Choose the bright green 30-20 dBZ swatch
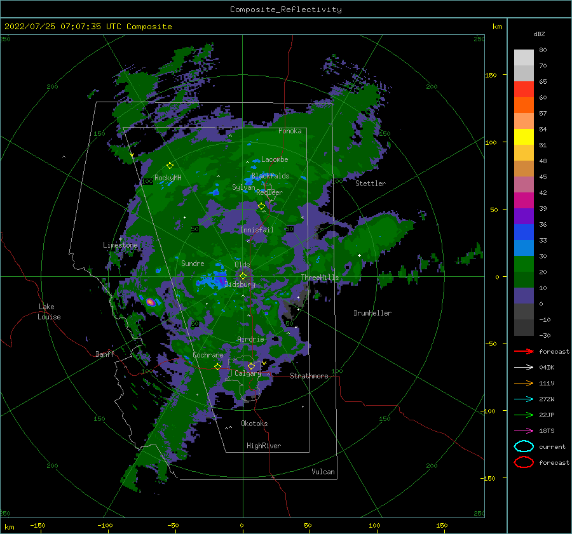 coord(524,264)
